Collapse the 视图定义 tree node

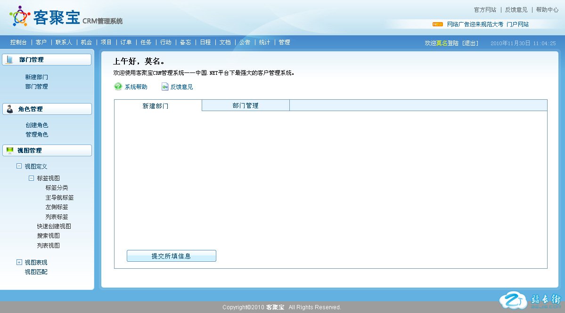tap(19, 166)
